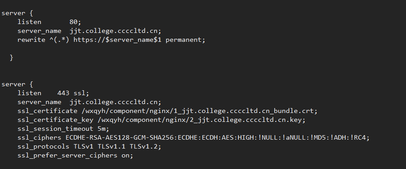Click ssl_prefer_server_ciphers on; line
Screen dimensions: 406x169
(75, 155)
